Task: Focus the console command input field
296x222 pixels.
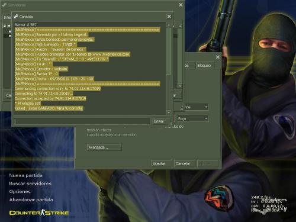Action: [x=82, y=121]
